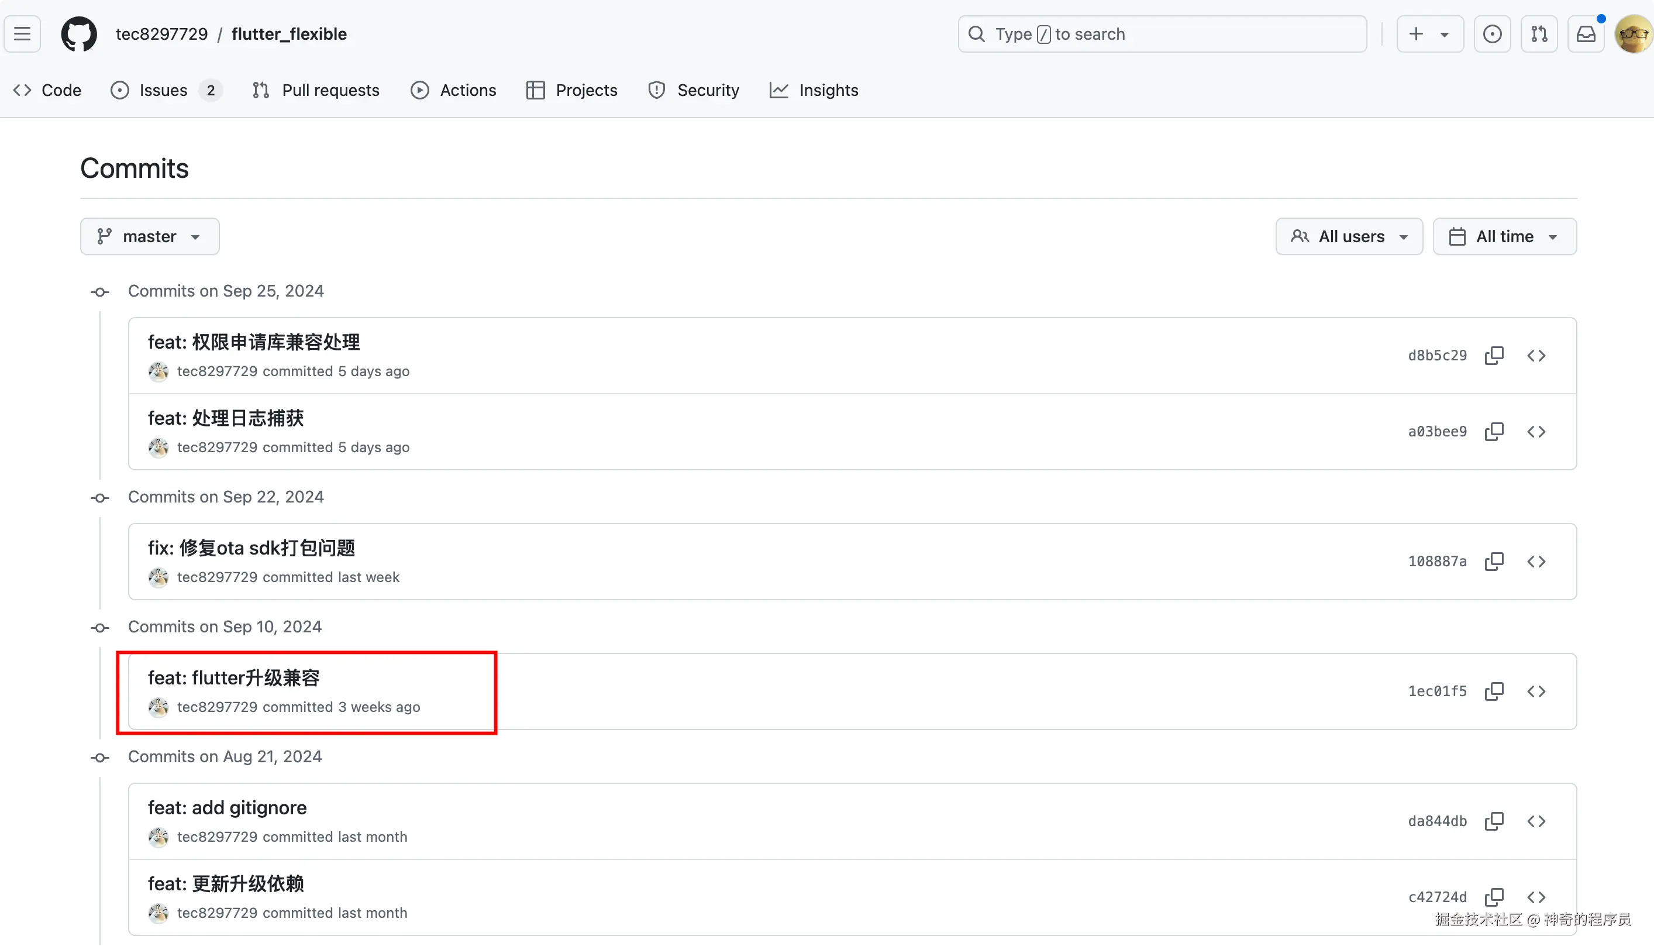
Task: Expand the master branch dropdown
Action: click(149, 236)
